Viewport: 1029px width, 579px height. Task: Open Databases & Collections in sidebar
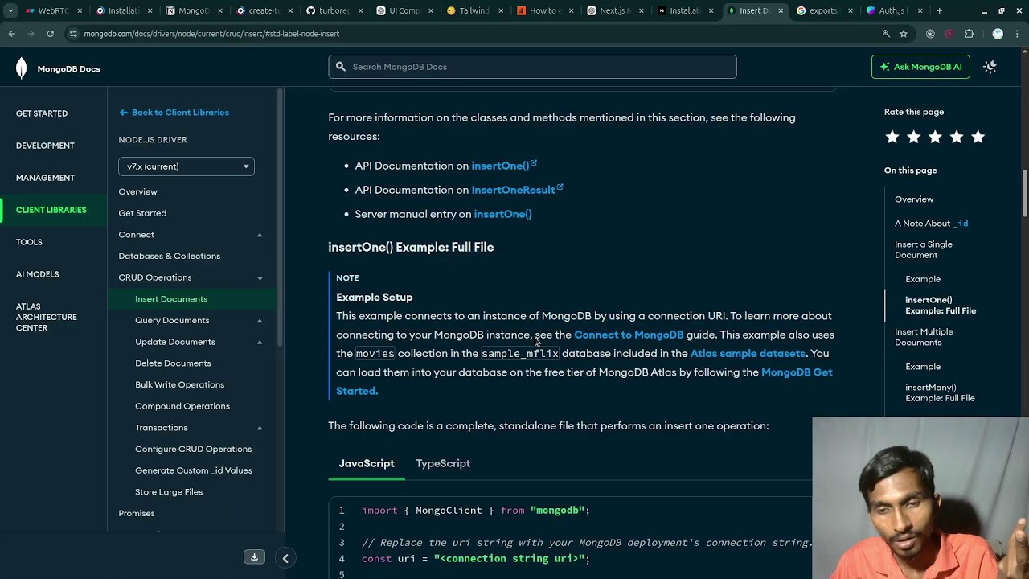[x=169, y=256]
